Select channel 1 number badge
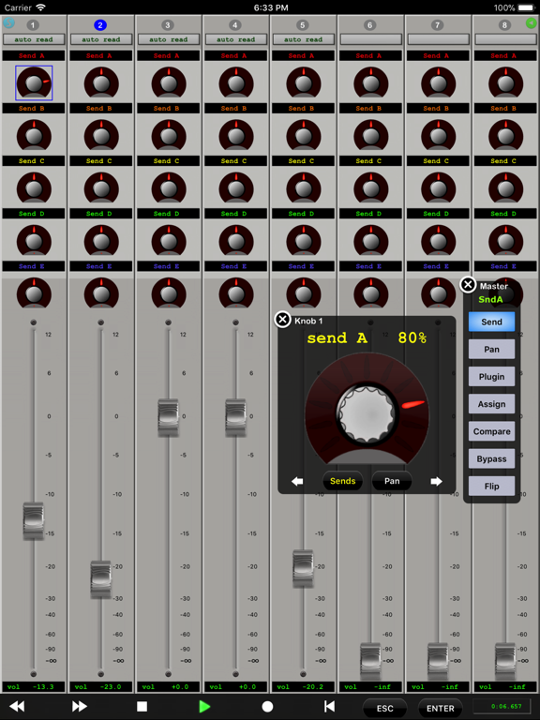Viewport: 540px width, 720px height. [x=33, y=24]
